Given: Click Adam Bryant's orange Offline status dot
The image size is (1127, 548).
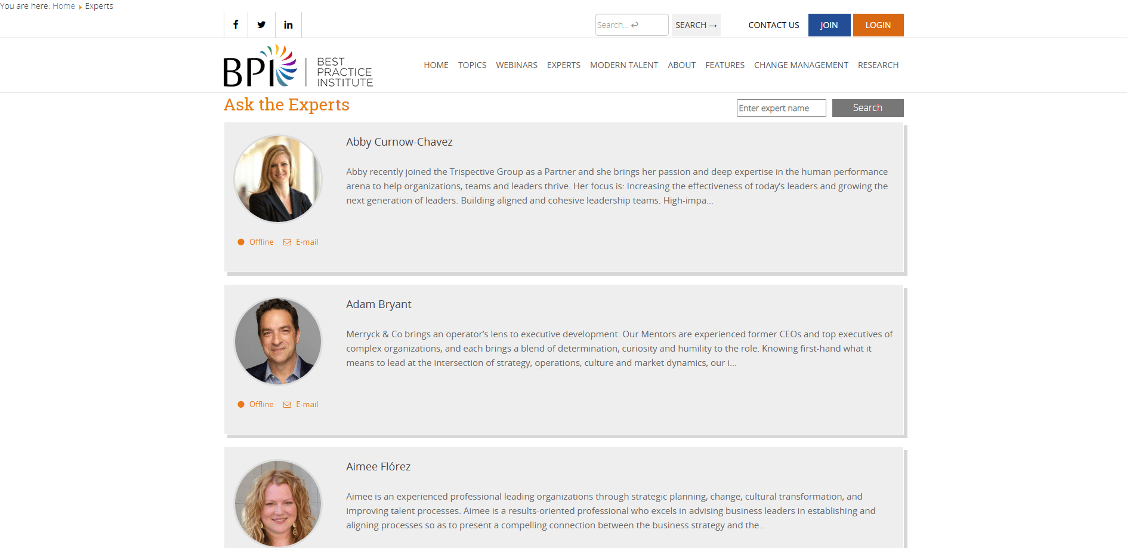Looking at the screenshot, I should click(x=241, y=405).
